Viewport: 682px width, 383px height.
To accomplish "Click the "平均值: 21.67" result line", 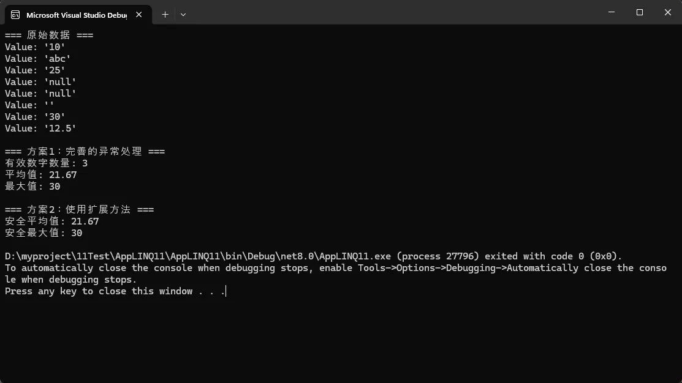I will [x=41, y=174].
